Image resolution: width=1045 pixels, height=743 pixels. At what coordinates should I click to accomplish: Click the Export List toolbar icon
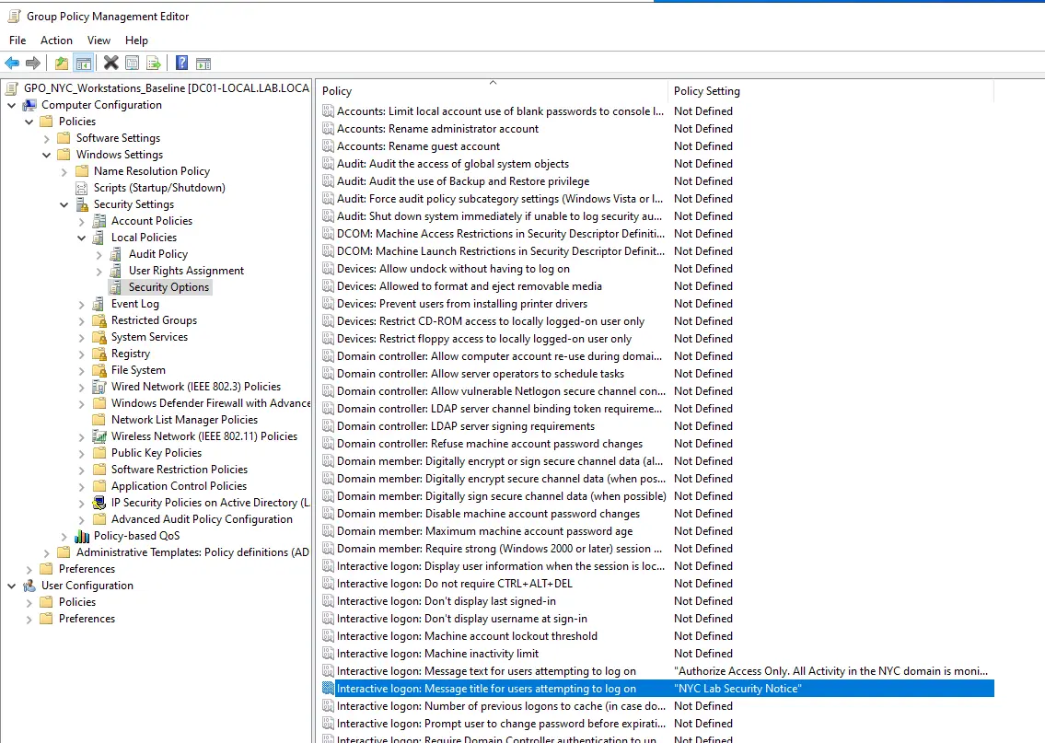(x=154, y=64)
